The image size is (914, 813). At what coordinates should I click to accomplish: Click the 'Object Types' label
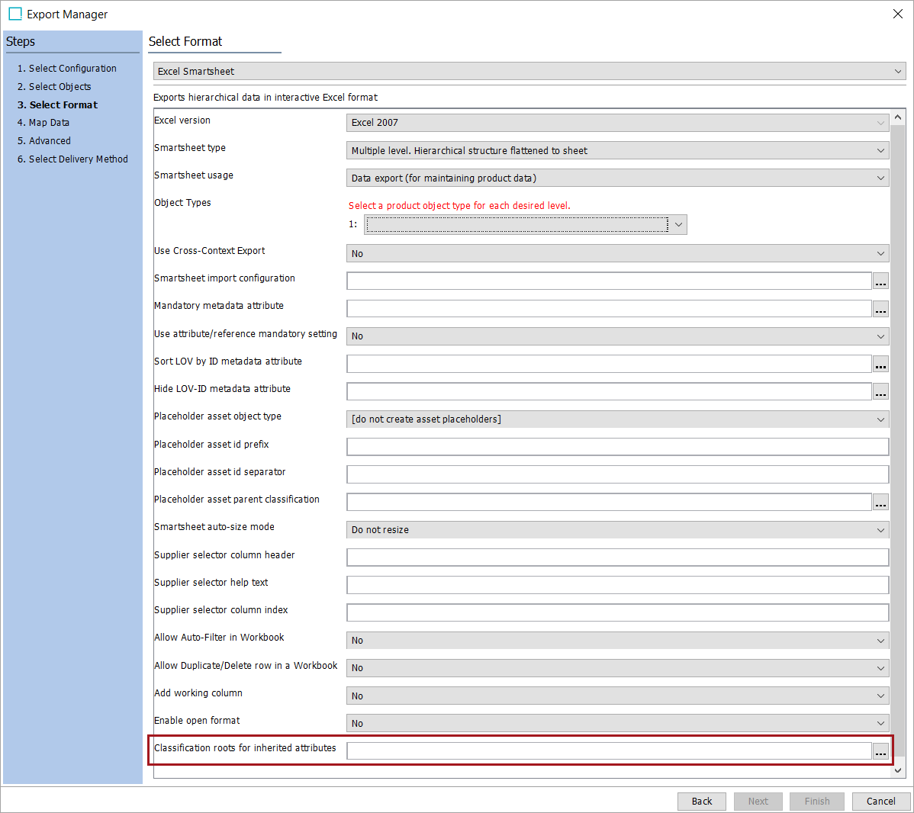(x=182, y=203)
